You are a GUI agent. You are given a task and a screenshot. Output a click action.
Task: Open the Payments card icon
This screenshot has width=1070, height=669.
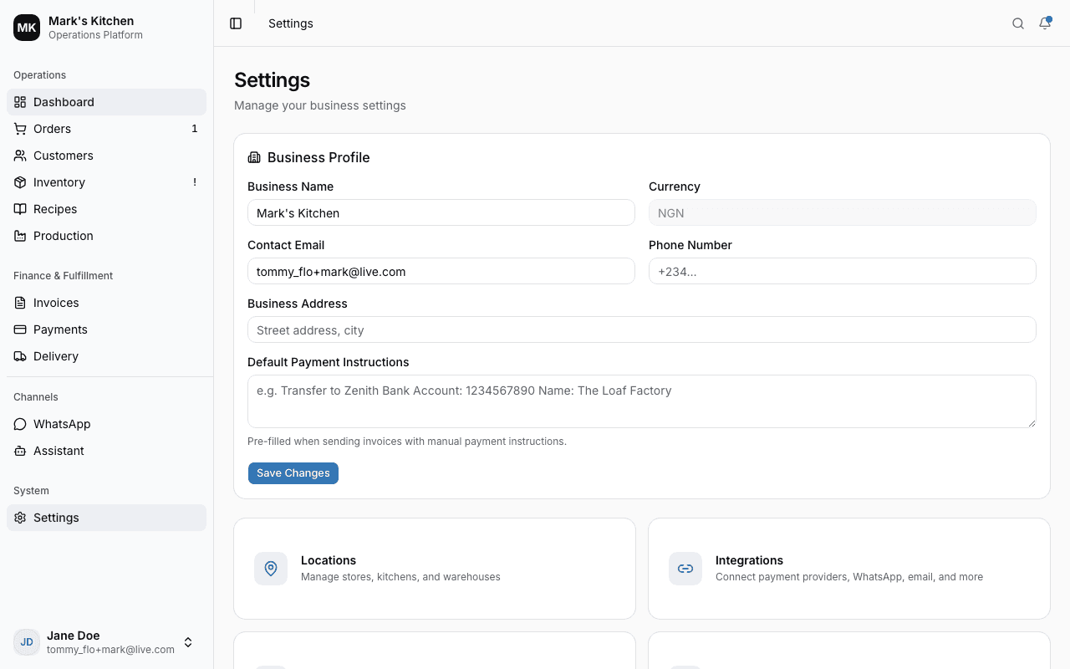(19, 329)
